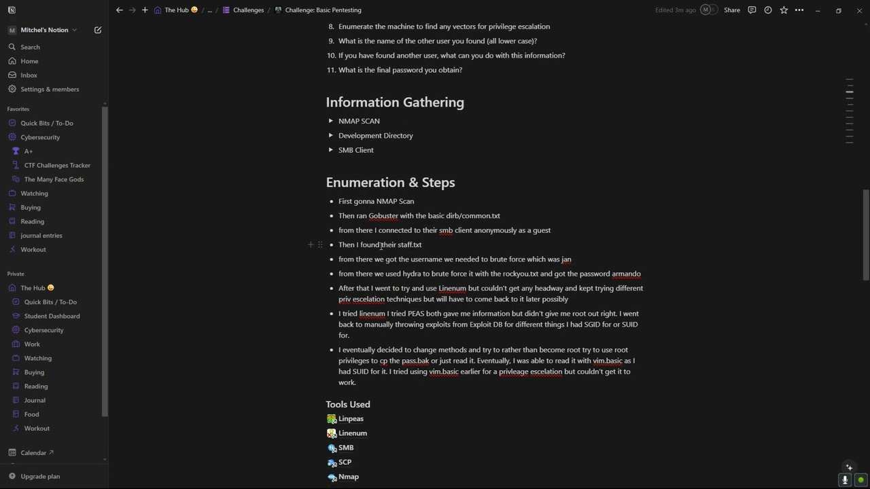
Task: Click Upgrade plan icon in sidebar
Action: tap(12, 476)
